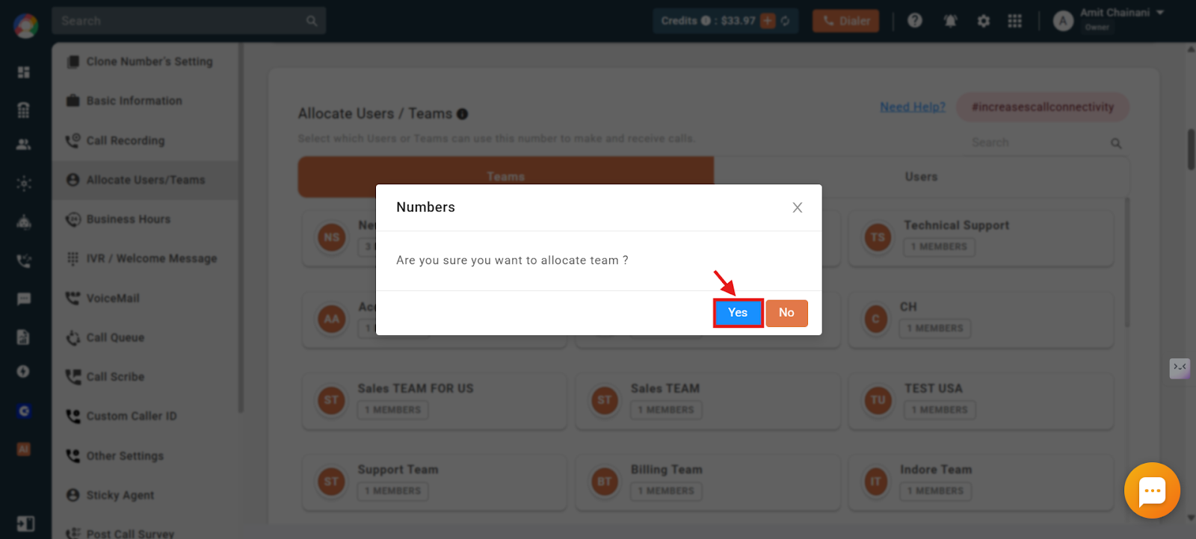
Task: Close the Numbers dialog
Action: point(798,208)
